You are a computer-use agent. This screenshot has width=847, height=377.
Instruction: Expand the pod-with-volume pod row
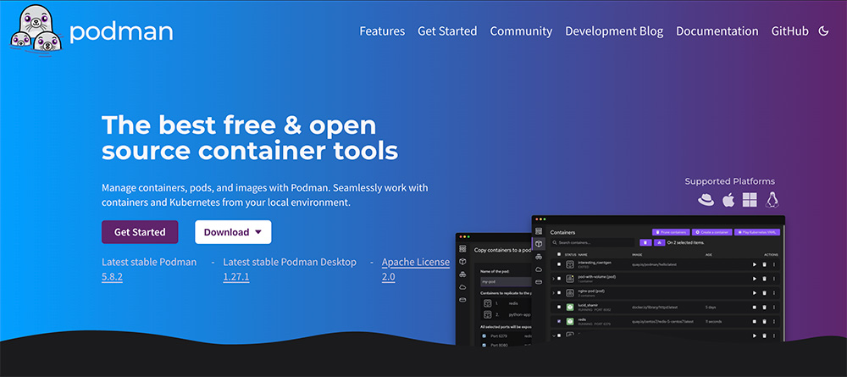[x=553, y=279]
